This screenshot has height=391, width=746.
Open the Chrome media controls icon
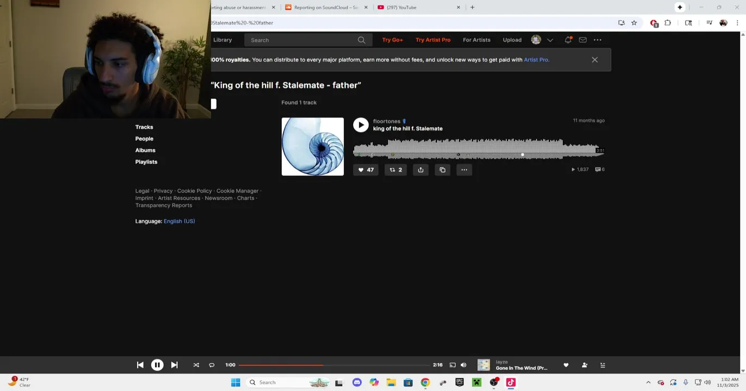point(709,23)
